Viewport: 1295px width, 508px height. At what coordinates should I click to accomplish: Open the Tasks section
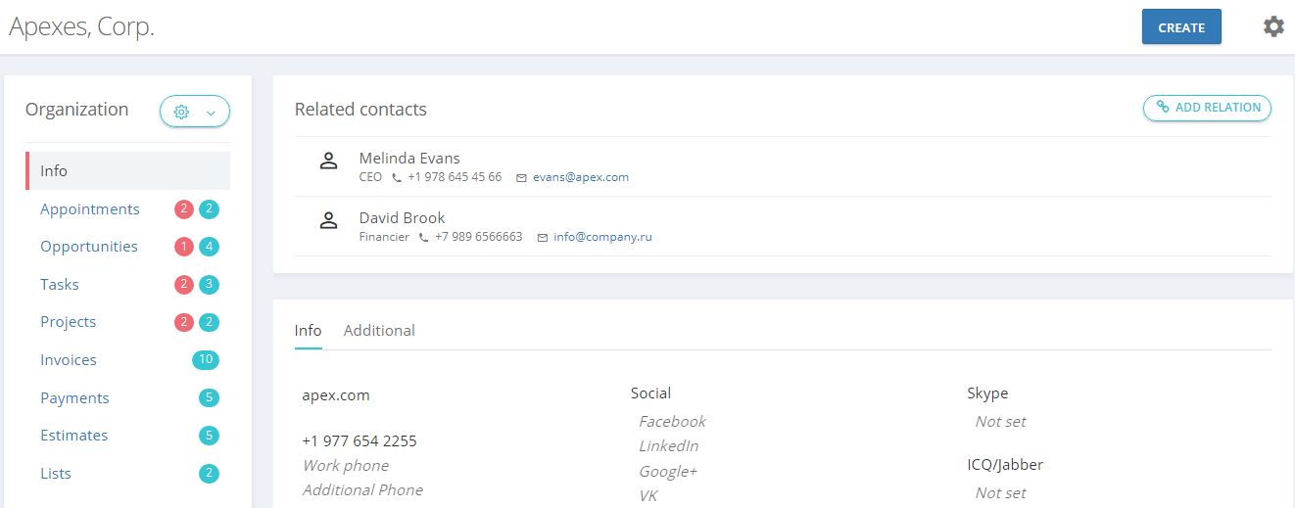pyautogui.click(x=60, y=285)
